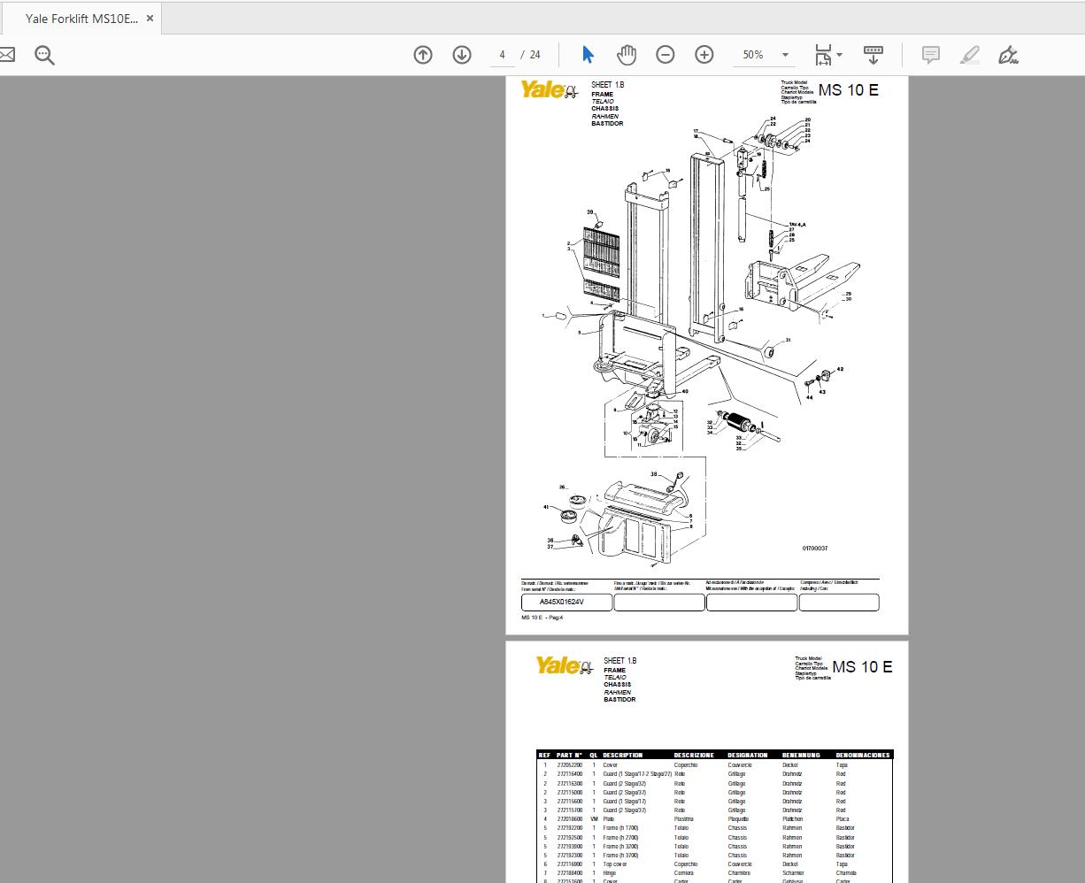Click drawing number 01700037
The width and height of the screenshot is (1085, 883).
coord(815,549)
